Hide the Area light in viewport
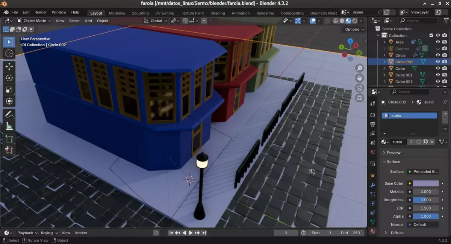 coord(438,42)
